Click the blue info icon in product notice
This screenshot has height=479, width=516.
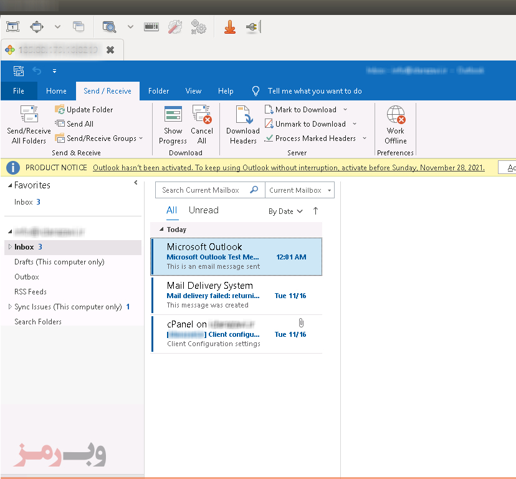pyautogui.click(x=13, y=168)
